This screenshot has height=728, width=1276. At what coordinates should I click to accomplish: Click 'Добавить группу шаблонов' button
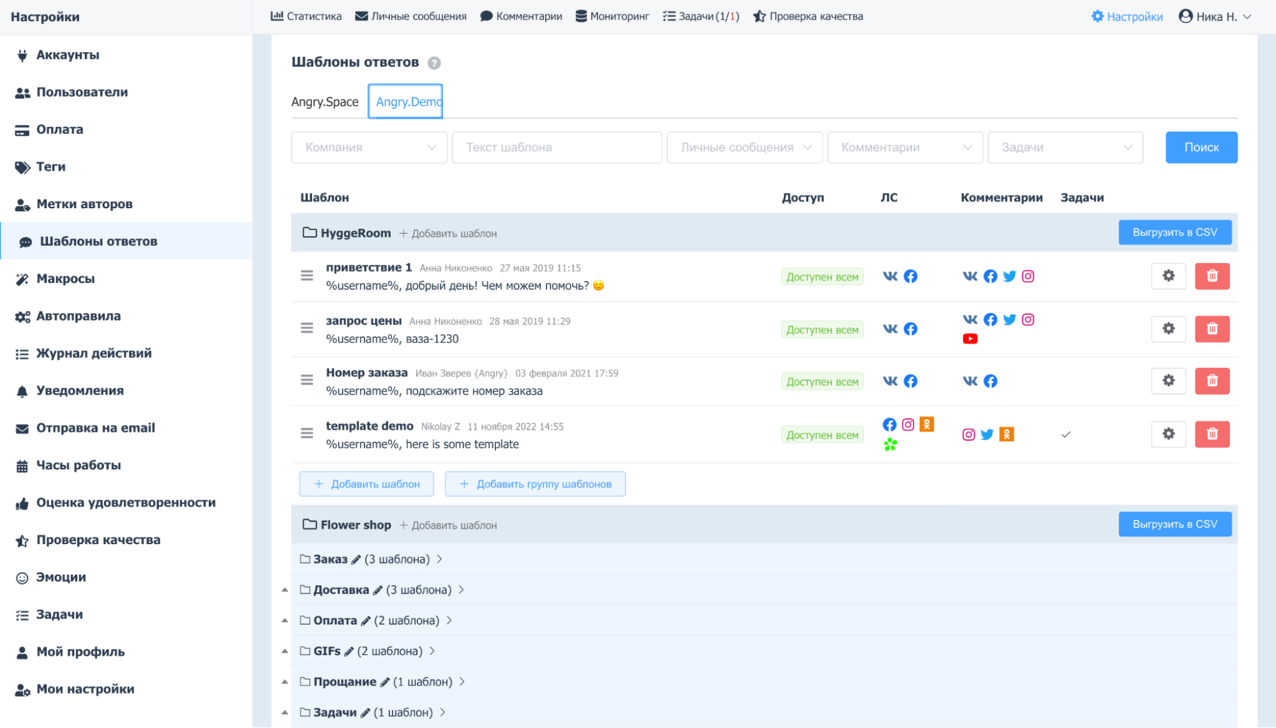(x=535, y=484)
